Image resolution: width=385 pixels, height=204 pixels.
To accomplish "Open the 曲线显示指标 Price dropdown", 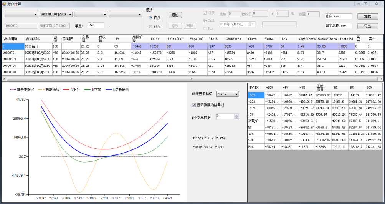I will pos(228,94).
